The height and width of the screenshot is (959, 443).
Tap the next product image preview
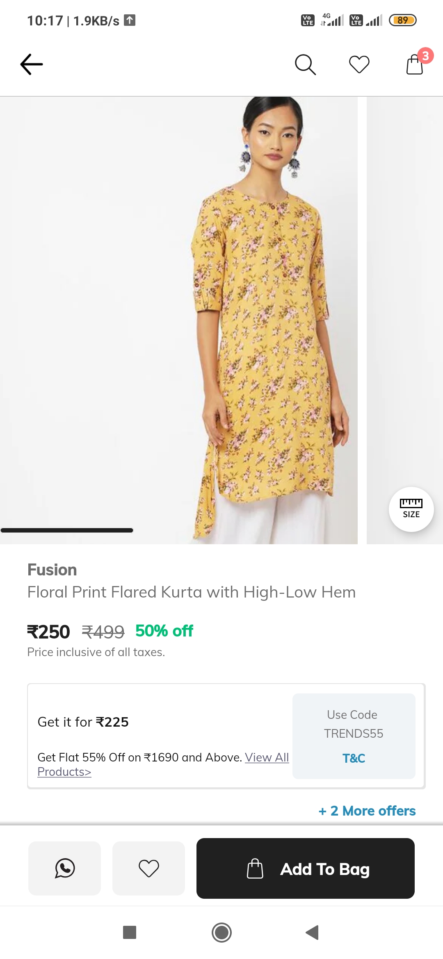[x=404, y=287]
